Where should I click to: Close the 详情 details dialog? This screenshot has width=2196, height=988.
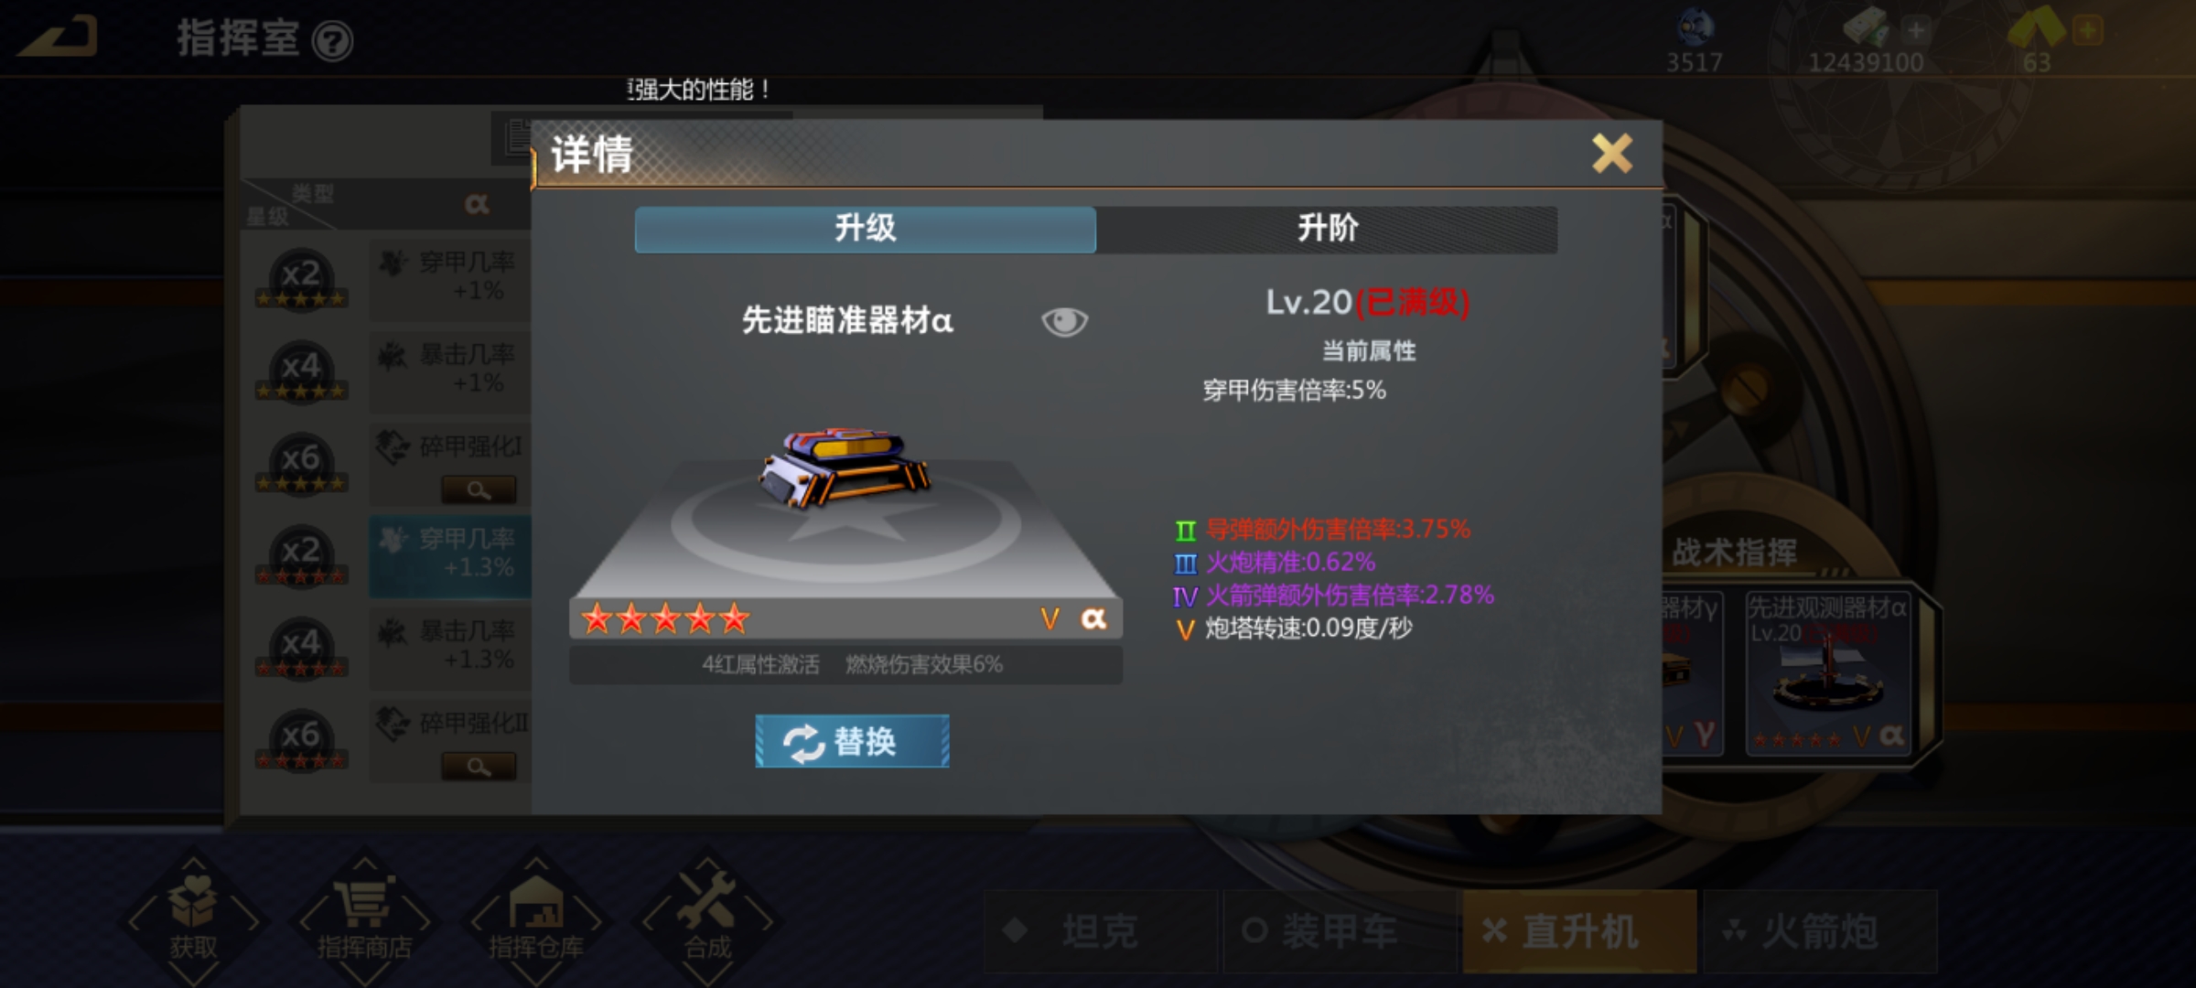pyautogui.click(x=1611, y=154)
